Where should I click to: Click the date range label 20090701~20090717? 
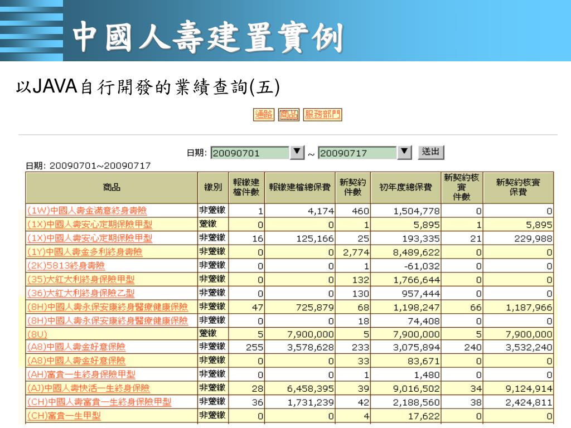tap(100, 166)
